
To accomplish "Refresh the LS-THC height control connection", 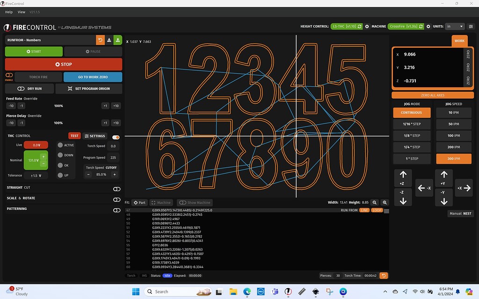I will point(359,27).
